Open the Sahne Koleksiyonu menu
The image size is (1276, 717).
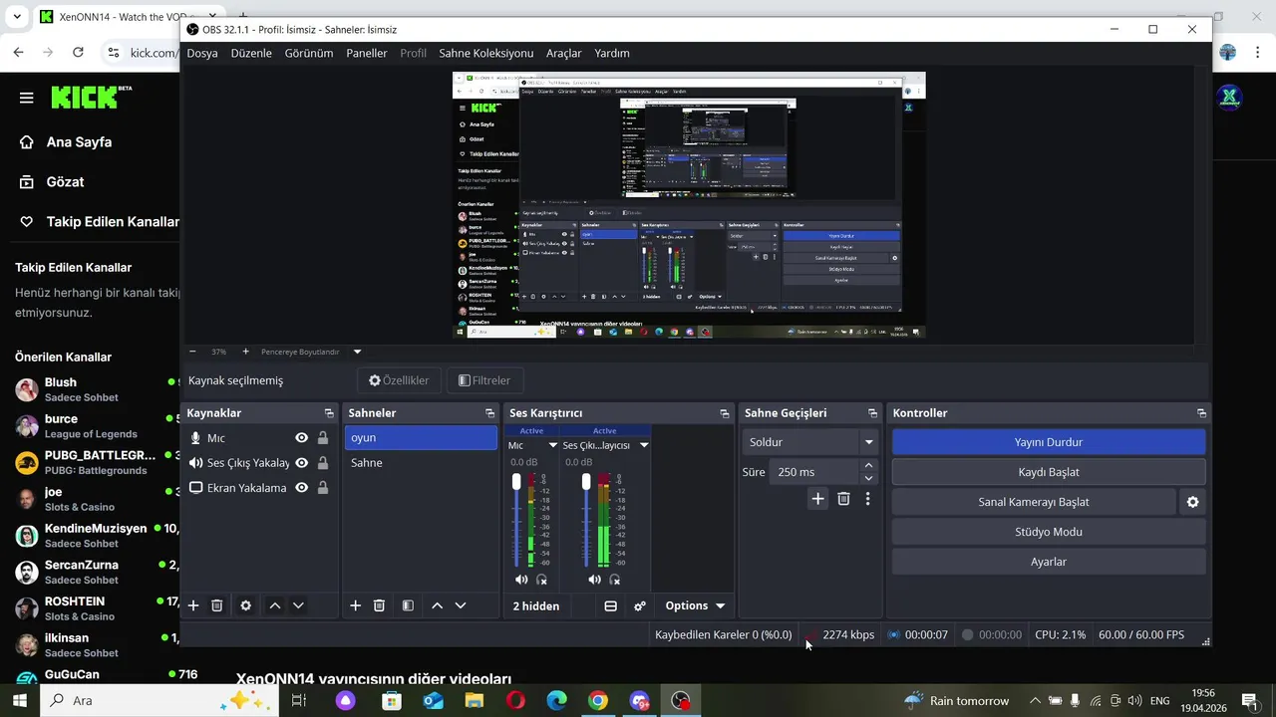click(x=486, y=53)
